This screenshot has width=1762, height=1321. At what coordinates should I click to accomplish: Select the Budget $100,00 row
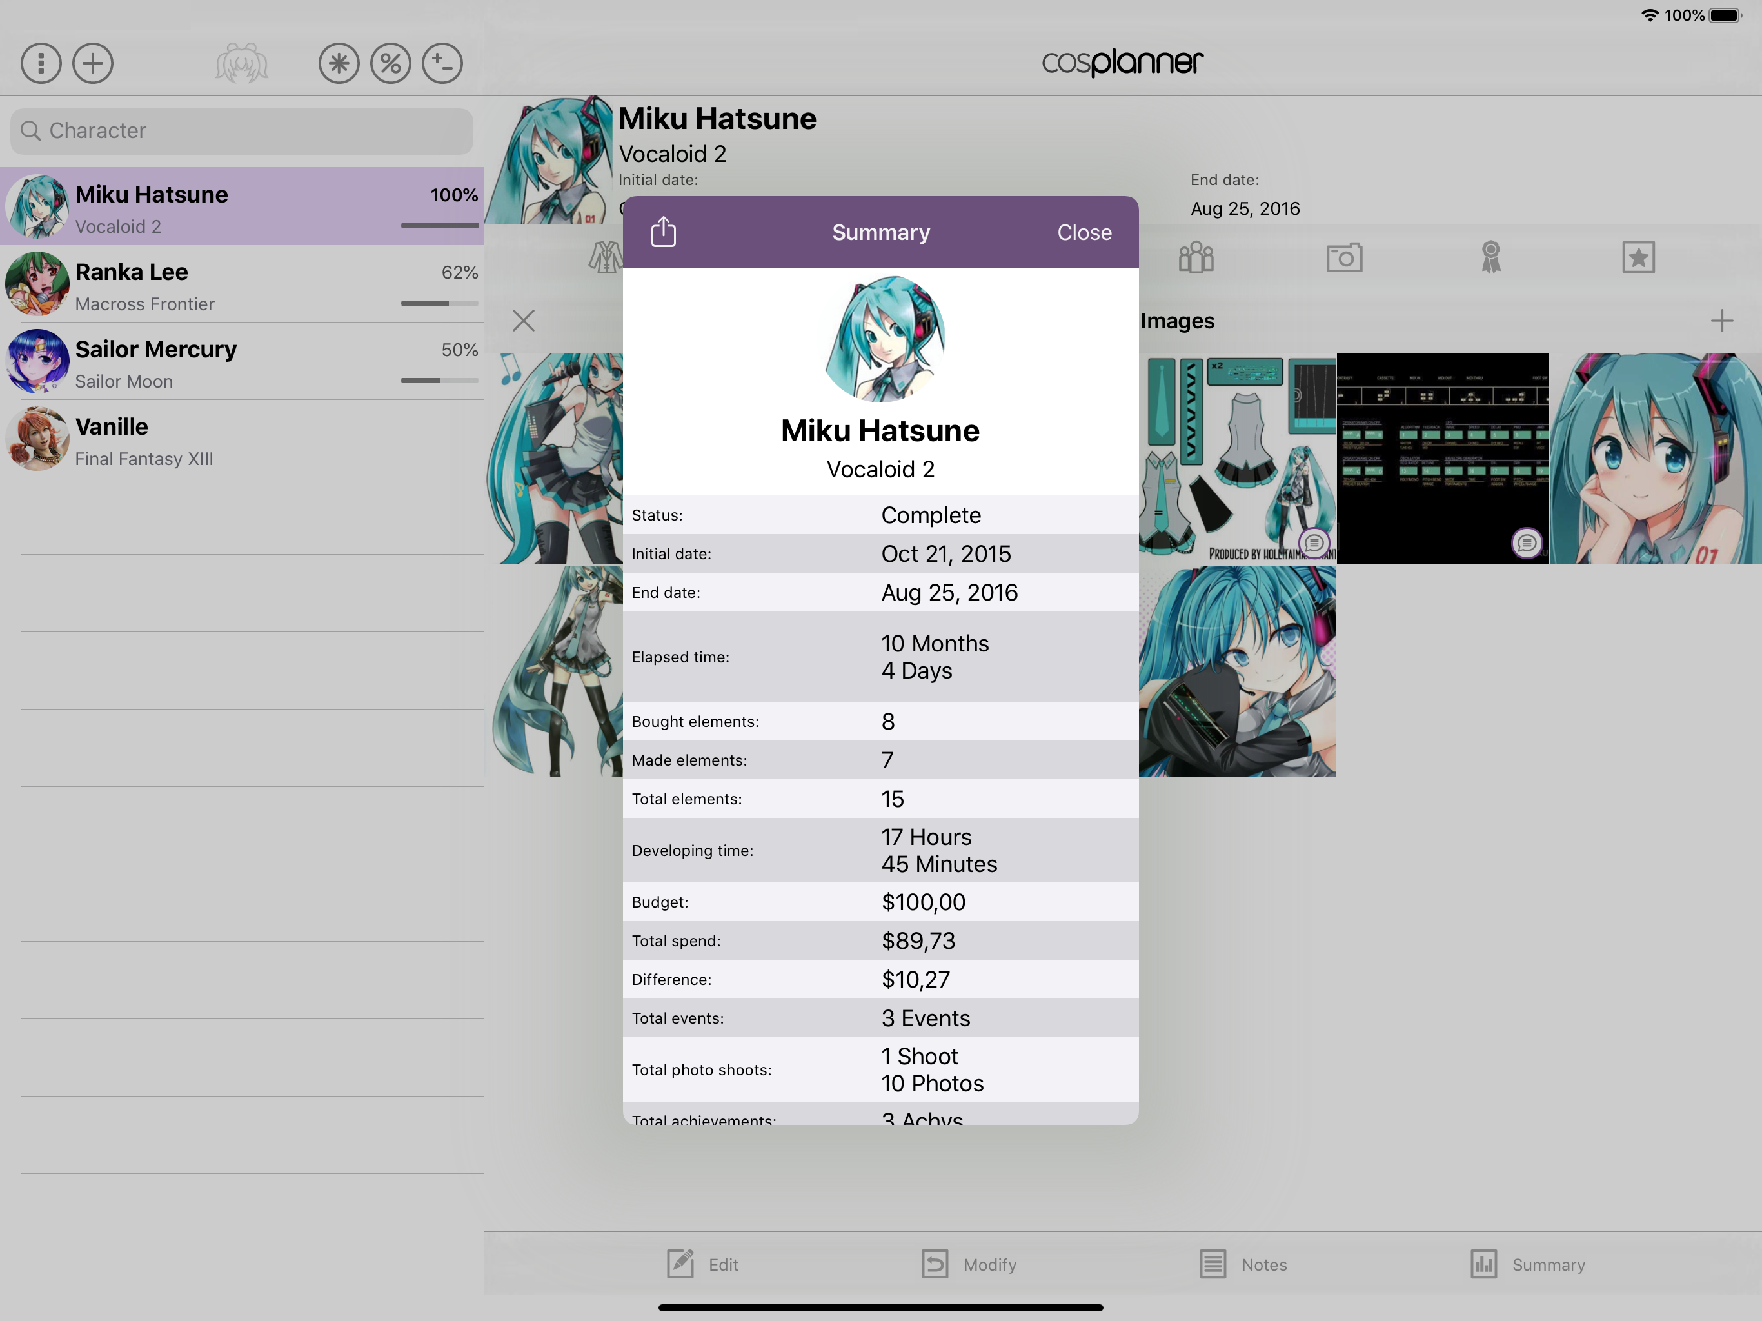(880, 902)
